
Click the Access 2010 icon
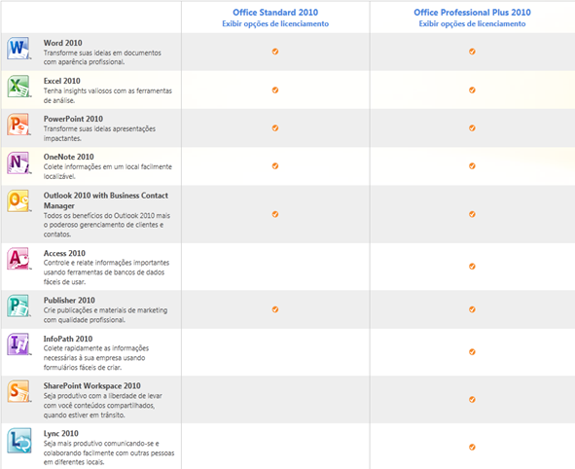(18, 259)
